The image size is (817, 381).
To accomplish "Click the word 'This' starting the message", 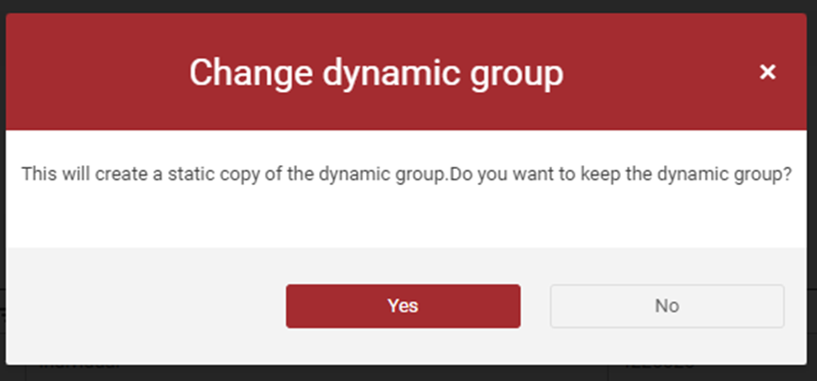I will click(39, 174).
